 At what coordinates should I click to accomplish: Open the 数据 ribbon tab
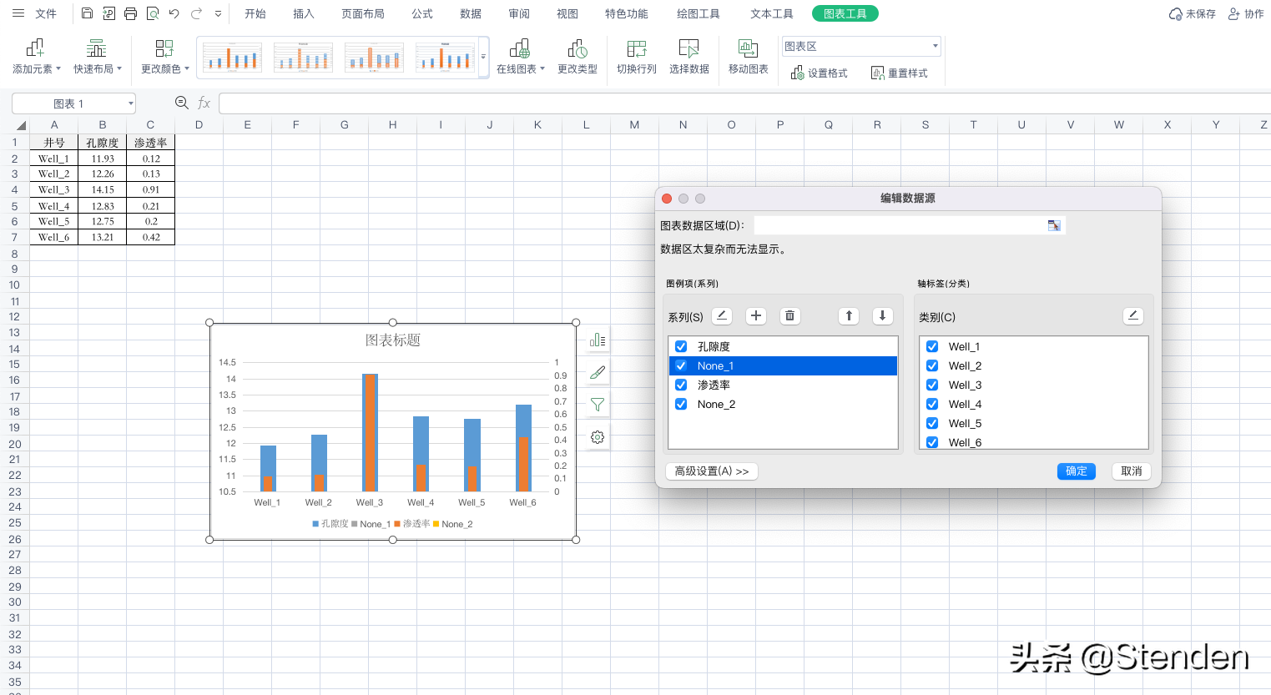(471, 13)
